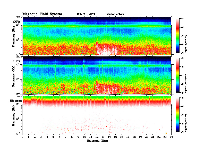Click the dD/dt panel label
Image resolution: width=204 pixels, height=157 pixels.
[x=16, y=61]
